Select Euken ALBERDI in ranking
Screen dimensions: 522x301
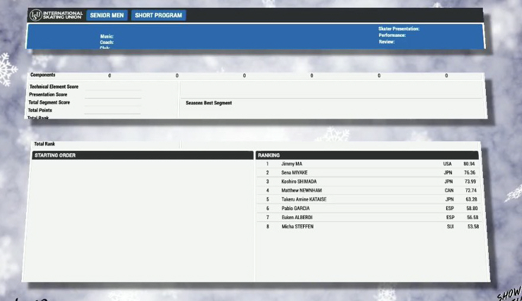point(297,217)
